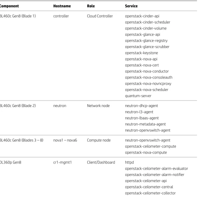The width and height of the screenshot is (198, 197).
Task: Select the BL460c Gen8 (Blades 3 – 8) cell
Action: pos(21,140)
